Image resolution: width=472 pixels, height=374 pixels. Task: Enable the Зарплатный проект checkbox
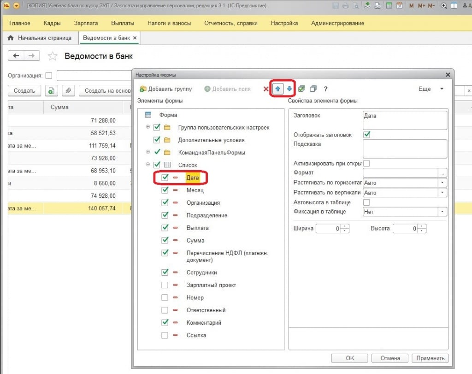click(165, 285)
